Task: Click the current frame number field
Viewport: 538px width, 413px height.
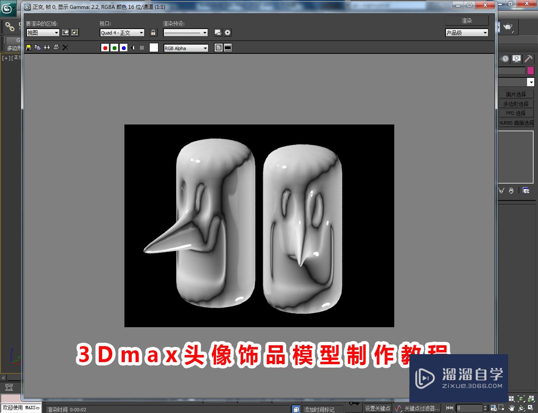Action: [x=469, y=408]
